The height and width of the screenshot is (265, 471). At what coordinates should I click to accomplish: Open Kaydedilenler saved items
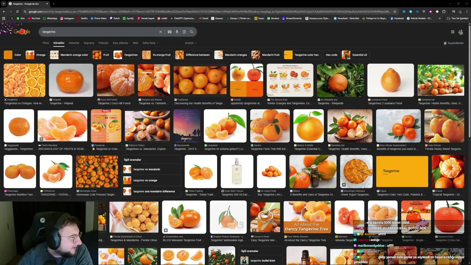(x=454, y=43)
